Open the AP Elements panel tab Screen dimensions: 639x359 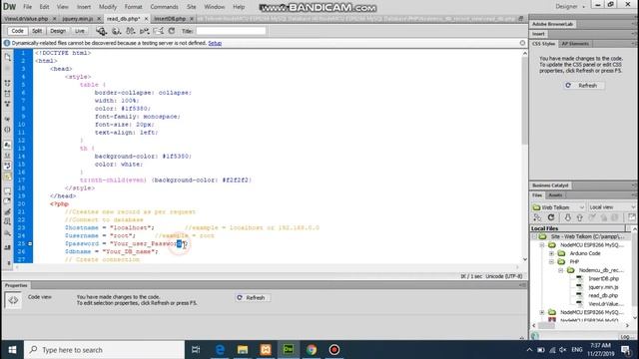pos(575,44)
